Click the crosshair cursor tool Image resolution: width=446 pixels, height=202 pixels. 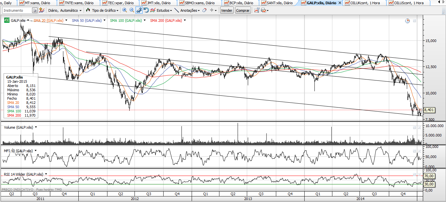pos(212,10)
